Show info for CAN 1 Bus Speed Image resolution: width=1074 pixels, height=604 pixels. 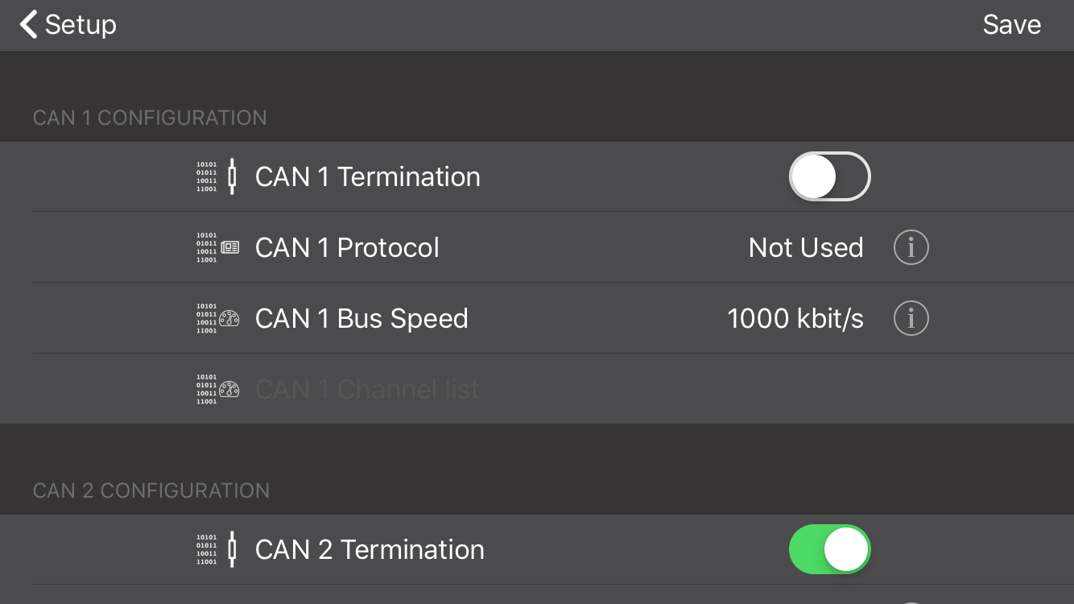click(x=911, y=318)
